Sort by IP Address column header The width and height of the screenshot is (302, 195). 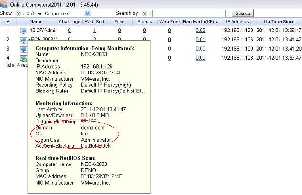[x=237, y=22]
